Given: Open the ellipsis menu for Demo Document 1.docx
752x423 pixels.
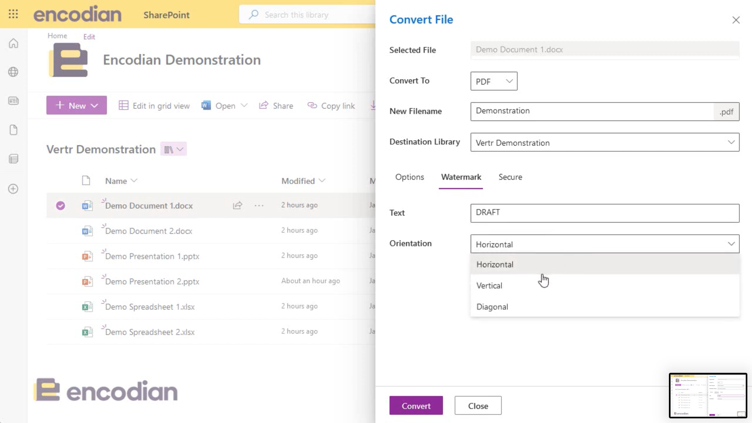Looking at the screenshot, I should click(x=259, y=205).
